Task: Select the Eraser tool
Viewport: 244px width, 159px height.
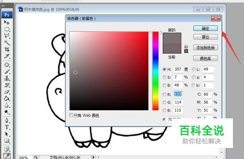Action: (7, 92)
